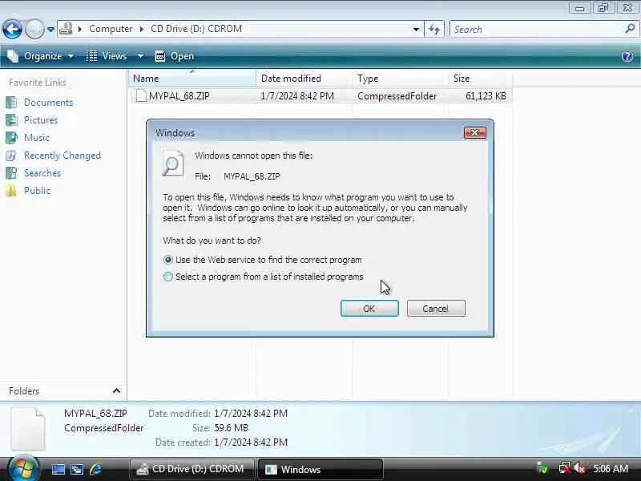Click the 61,123 KB size cell
This screenshot has height=481, width=641.
click(486, 96)
